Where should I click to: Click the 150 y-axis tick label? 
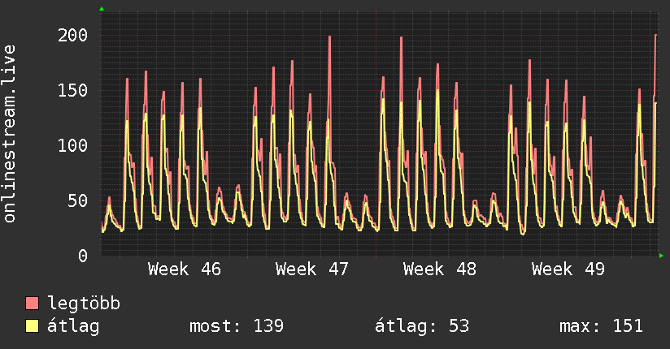[72, 90]
